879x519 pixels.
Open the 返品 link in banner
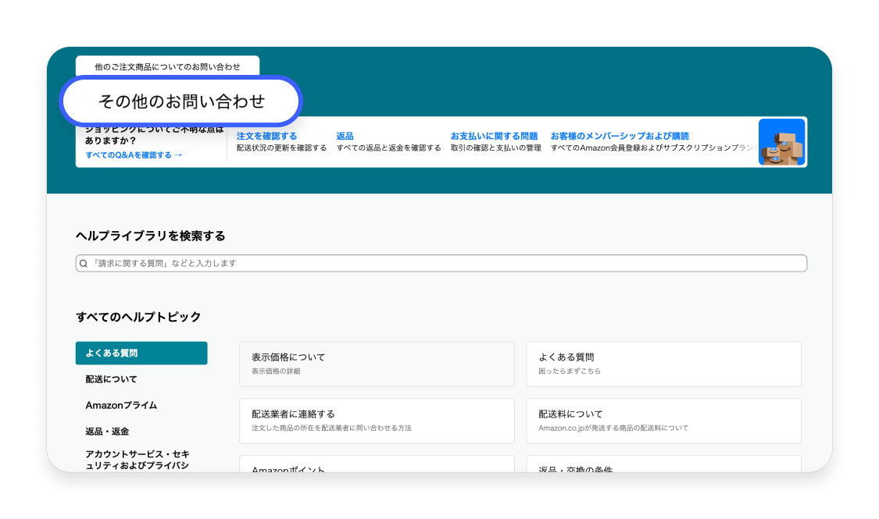(345, 136)
